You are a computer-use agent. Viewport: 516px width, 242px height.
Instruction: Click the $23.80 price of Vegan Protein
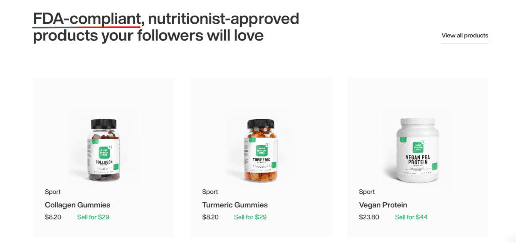pyautogui.click(x=369, y=217)
